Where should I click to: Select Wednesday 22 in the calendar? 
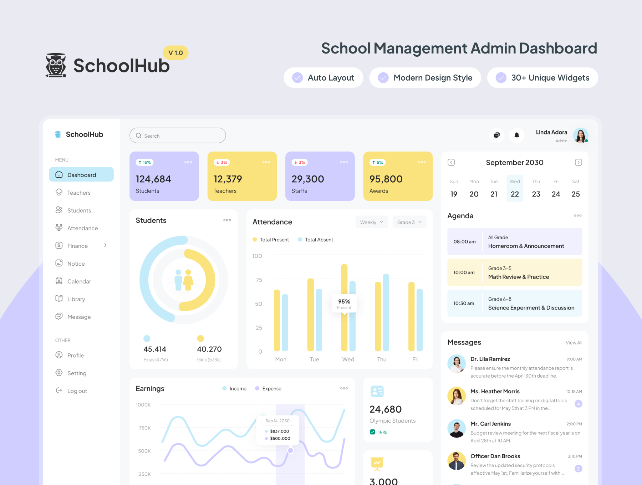pos(515,188)
